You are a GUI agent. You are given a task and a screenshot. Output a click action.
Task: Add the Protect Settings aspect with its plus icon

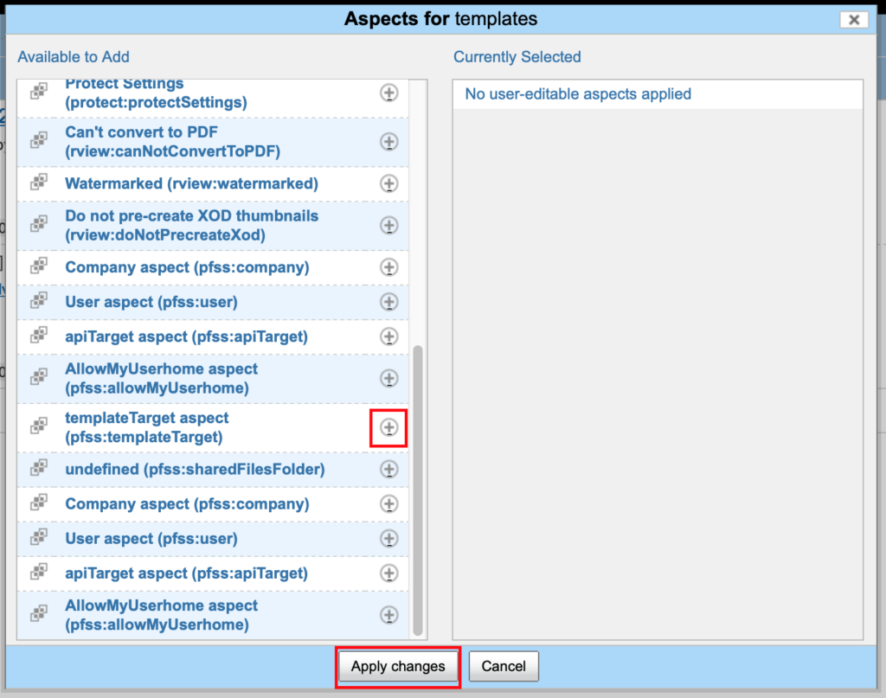tap(389, 93)
